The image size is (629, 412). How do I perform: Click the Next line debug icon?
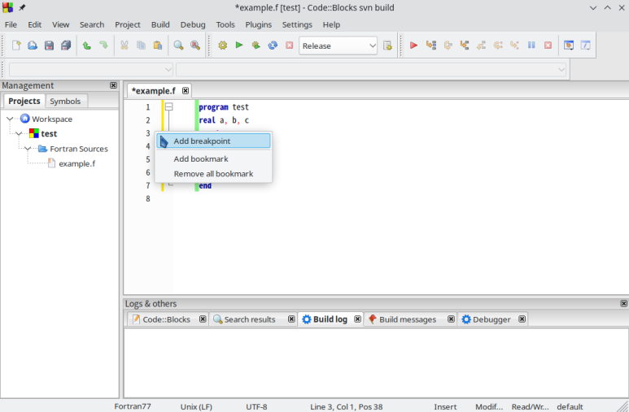coord(448,46)
